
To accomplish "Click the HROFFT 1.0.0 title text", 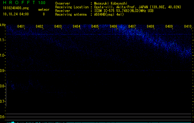I will (x=24, y=2).
